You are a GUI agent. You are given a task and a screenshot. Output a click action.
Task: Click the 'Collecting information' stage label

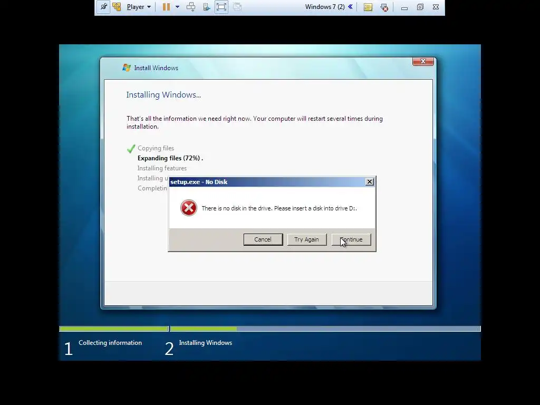(x=110, y=343)
